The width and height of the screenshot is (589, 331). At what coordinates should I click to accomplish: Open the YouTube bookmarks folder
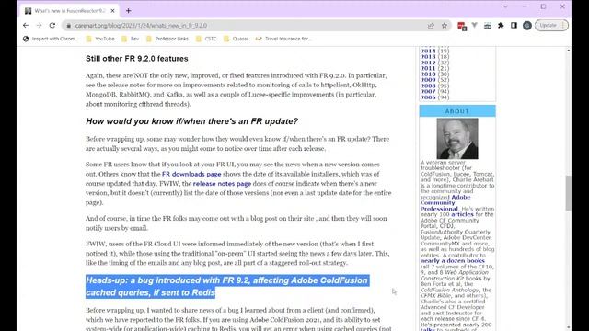(100, 39)
